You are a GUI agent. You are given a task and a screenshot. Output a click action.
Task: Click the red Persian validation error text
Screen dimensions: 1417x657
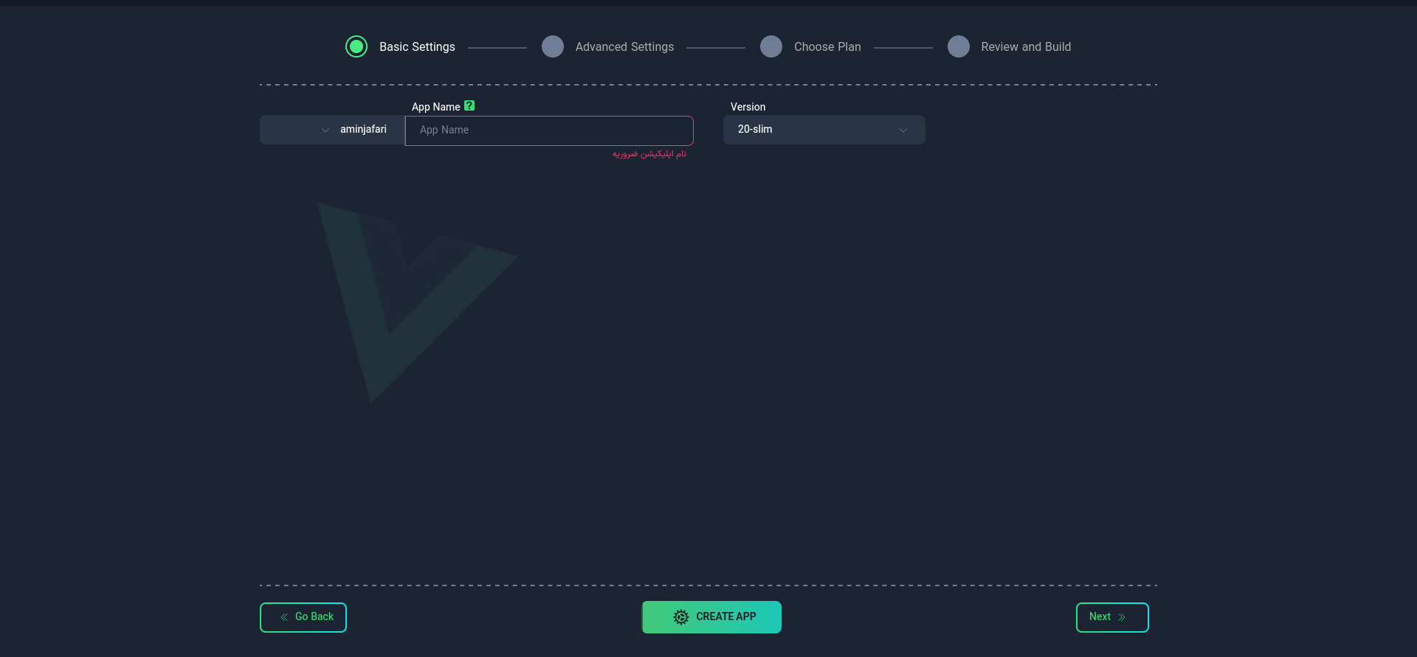click(x=649, y=154)
